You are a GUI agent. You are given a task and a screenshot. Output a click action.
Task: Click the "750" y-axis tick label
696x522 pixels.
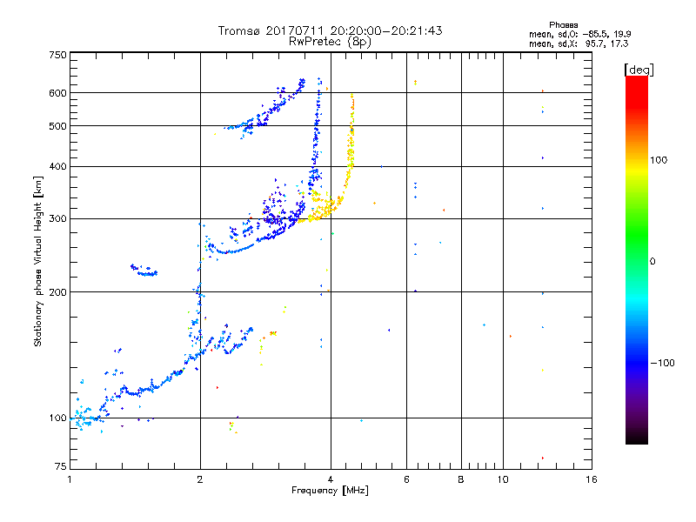point(58,55)
